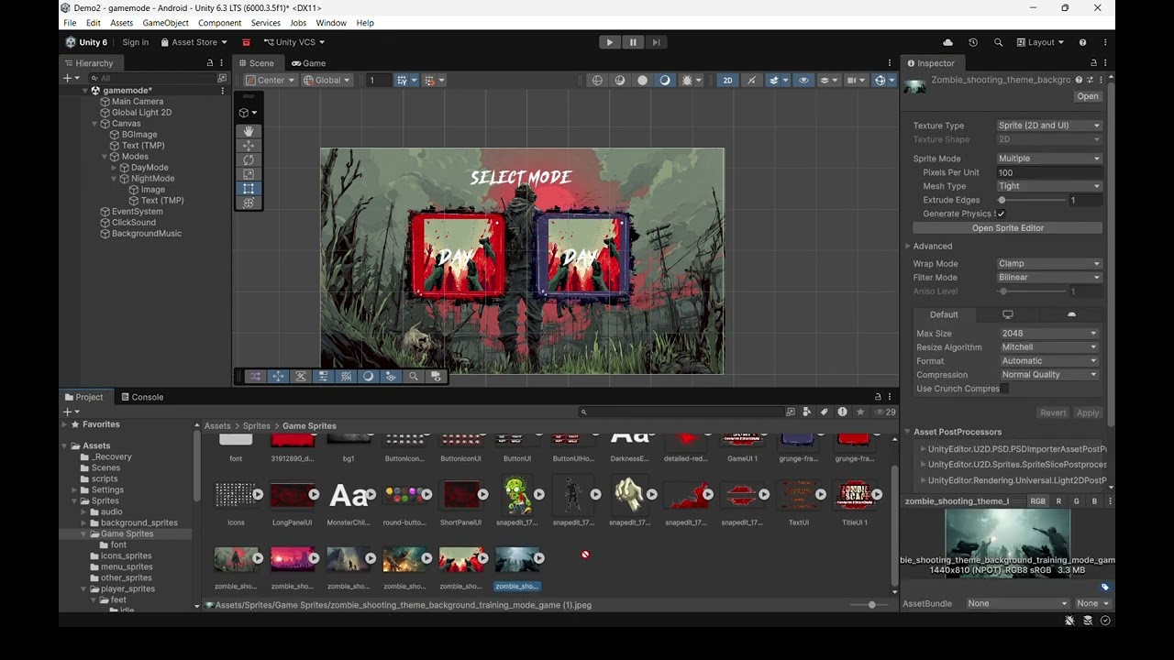
Task: Open the Undo History clock icon
Action: click(973, 42)
